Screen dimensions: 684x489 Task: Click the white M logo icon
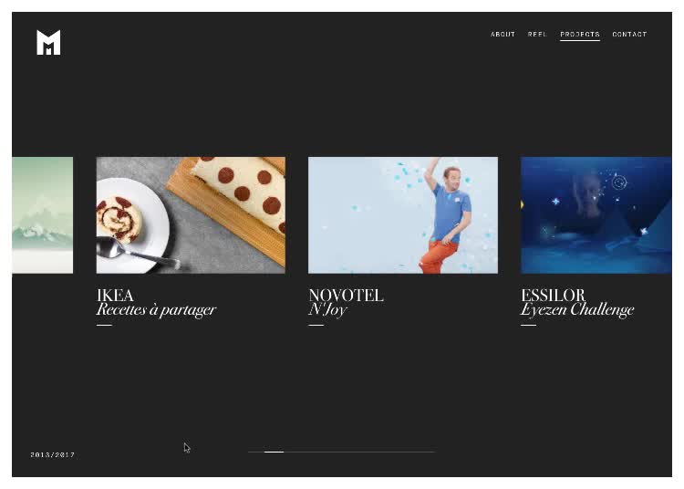point(48,42)
